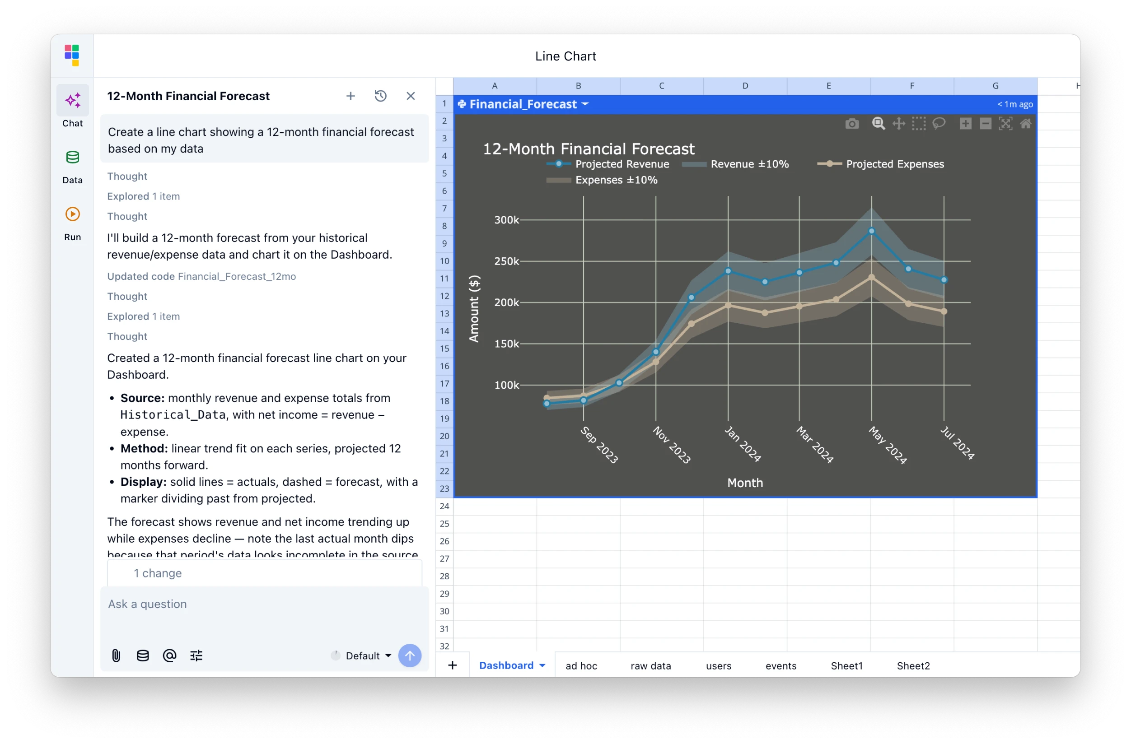This screenshot has width=1131, height=744.
Task: Click the database icon below chat input
Action: pyautogui.click(x=143, y=656)
